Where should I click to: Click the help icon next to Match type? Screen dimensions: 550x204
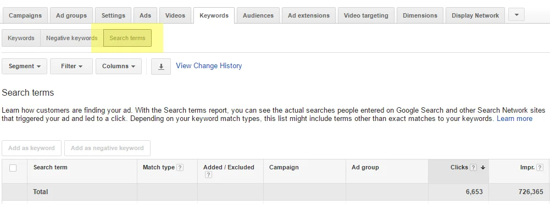coord(180,168)
